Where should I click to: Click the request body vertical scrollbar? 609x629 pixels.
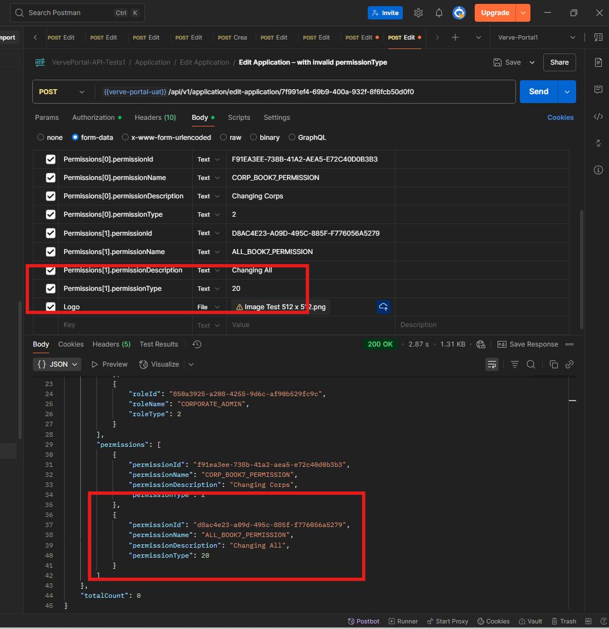582,267
